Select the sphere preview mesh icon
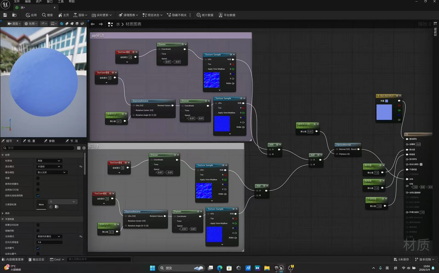439x273 pixels. click(61, 24)
